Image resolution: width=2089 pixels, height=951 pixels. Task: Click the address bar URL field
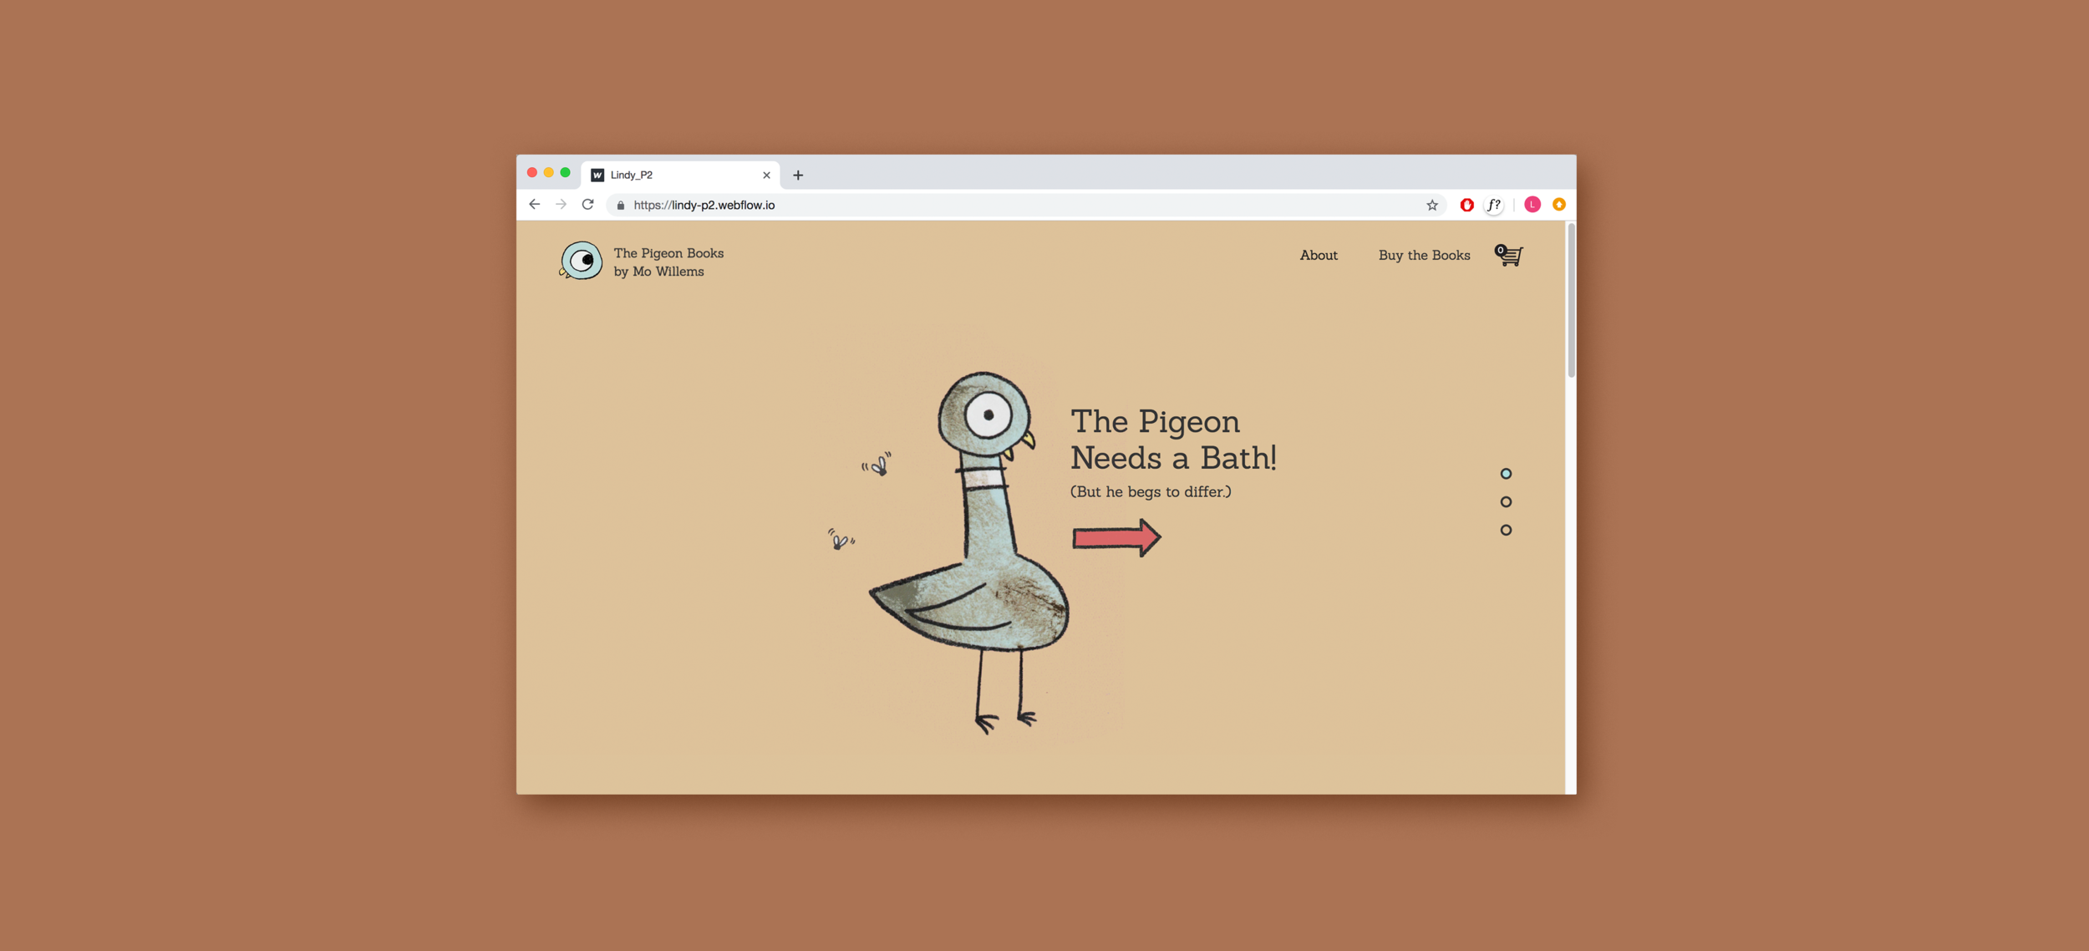click(1027, 206)
